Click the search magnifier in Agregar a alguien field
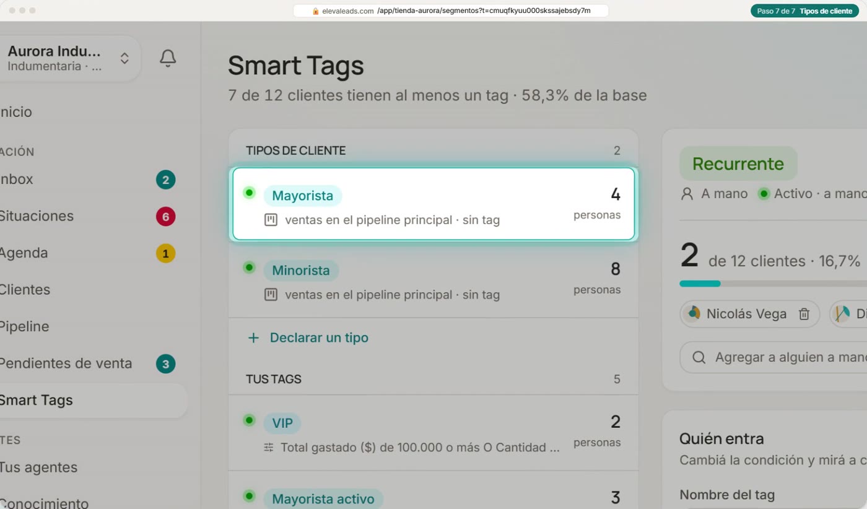 click(699, 357)
